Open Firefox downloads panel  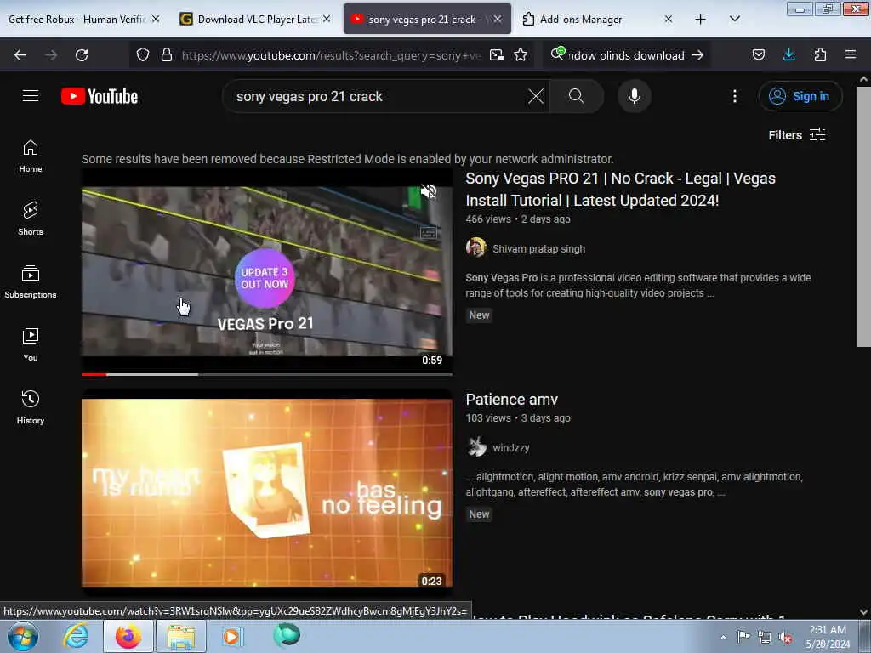pos(788,55)
